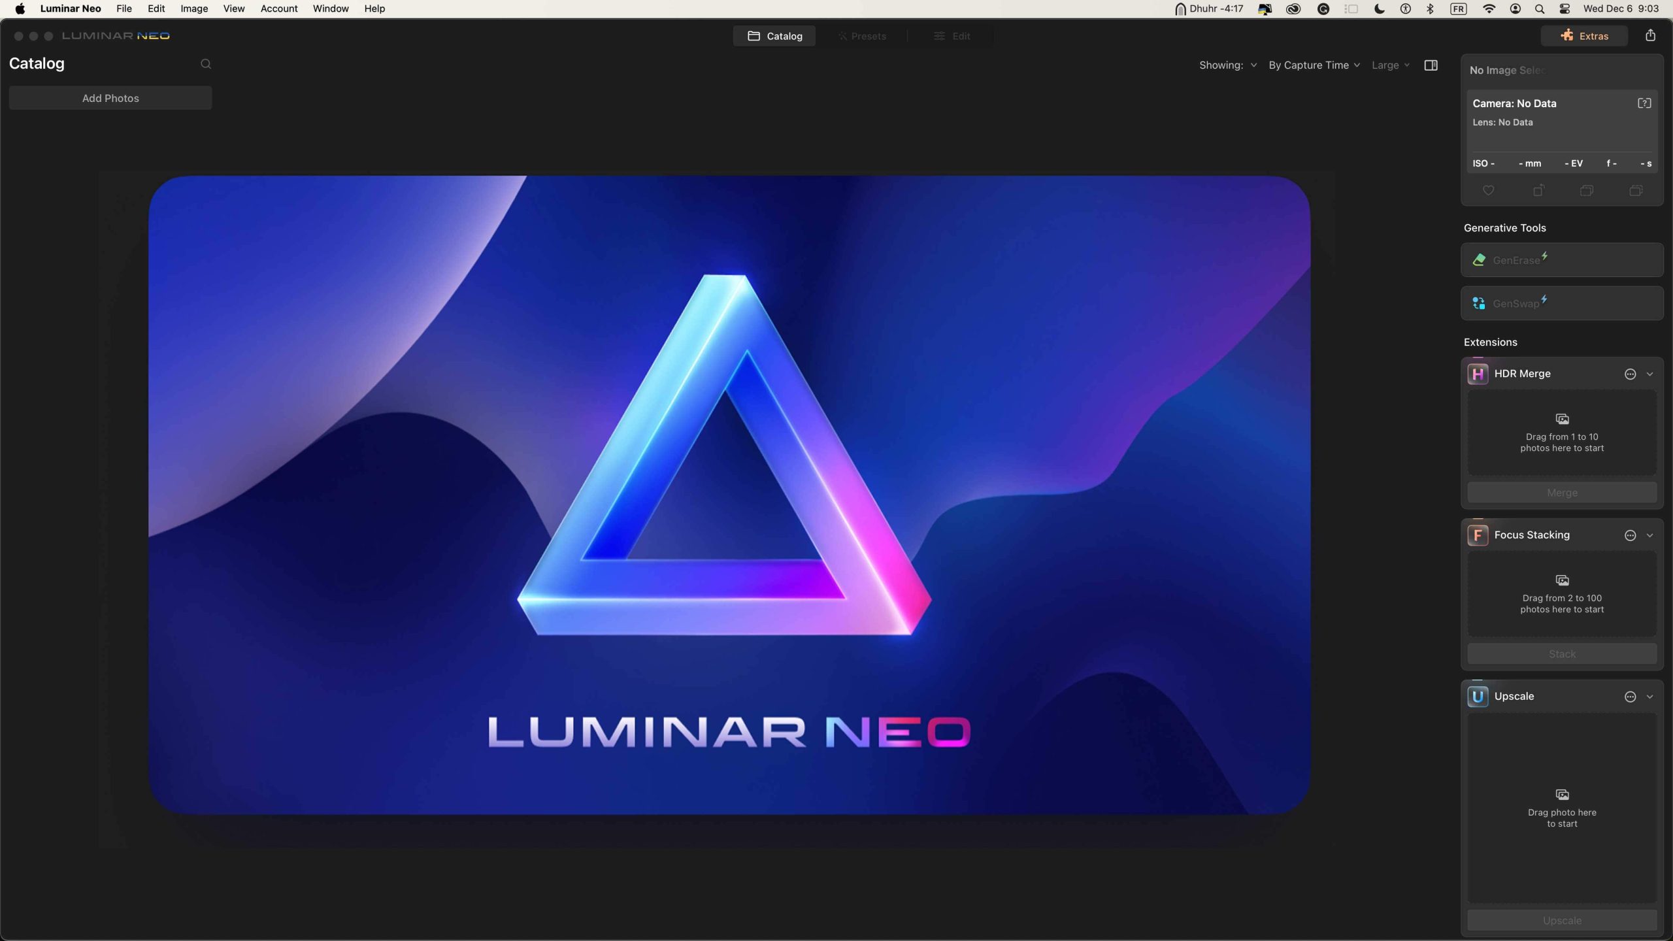Click the grid/list view toggle icon
The height and width of the screenshot is (941, 1673).
coord(1431,64)
